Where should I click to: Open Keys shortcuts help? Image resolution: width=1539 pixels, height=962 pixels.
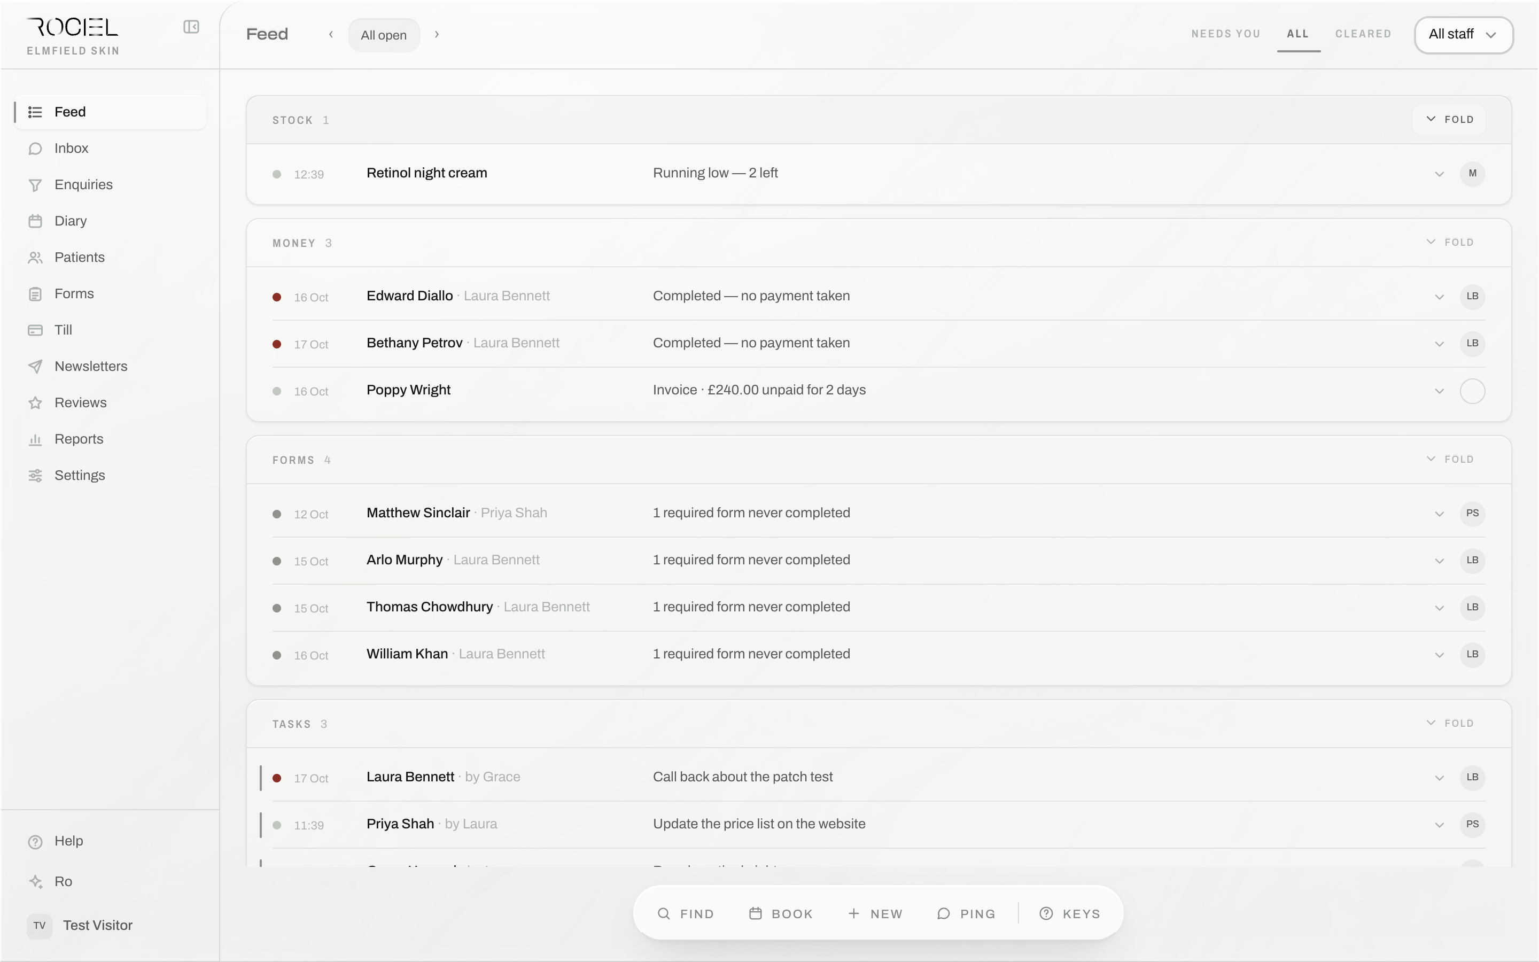pyautogui.click(x=1070, y=914)
